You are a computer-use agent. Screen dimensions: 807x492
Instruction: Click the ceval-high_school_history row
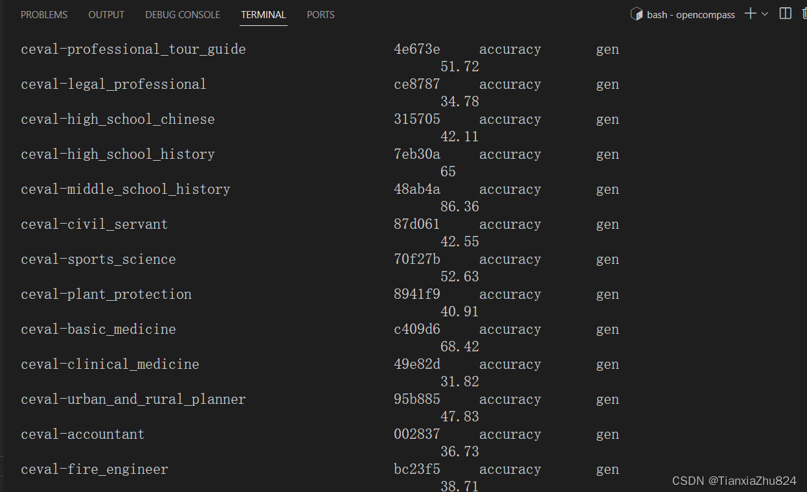[x=117, y=154]
